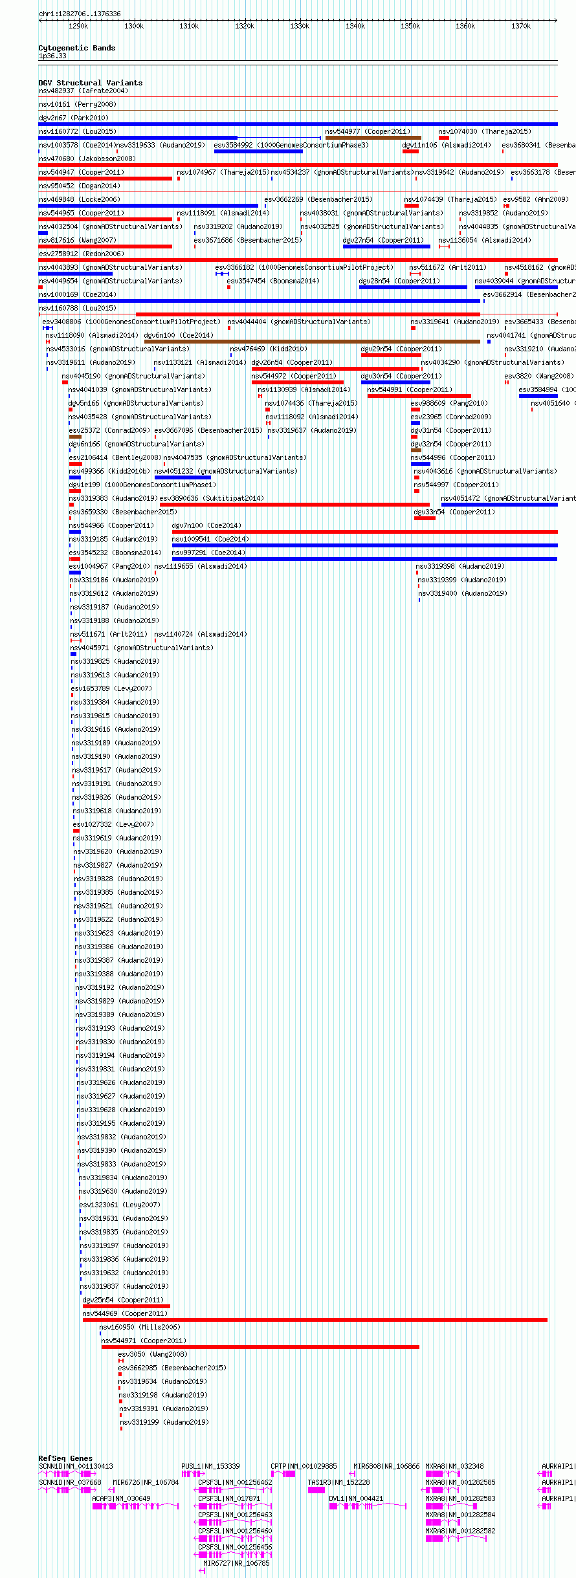Select nsv499366 (Kidd2010b) label
The image size is (576, 1578).
pos(109,472)
